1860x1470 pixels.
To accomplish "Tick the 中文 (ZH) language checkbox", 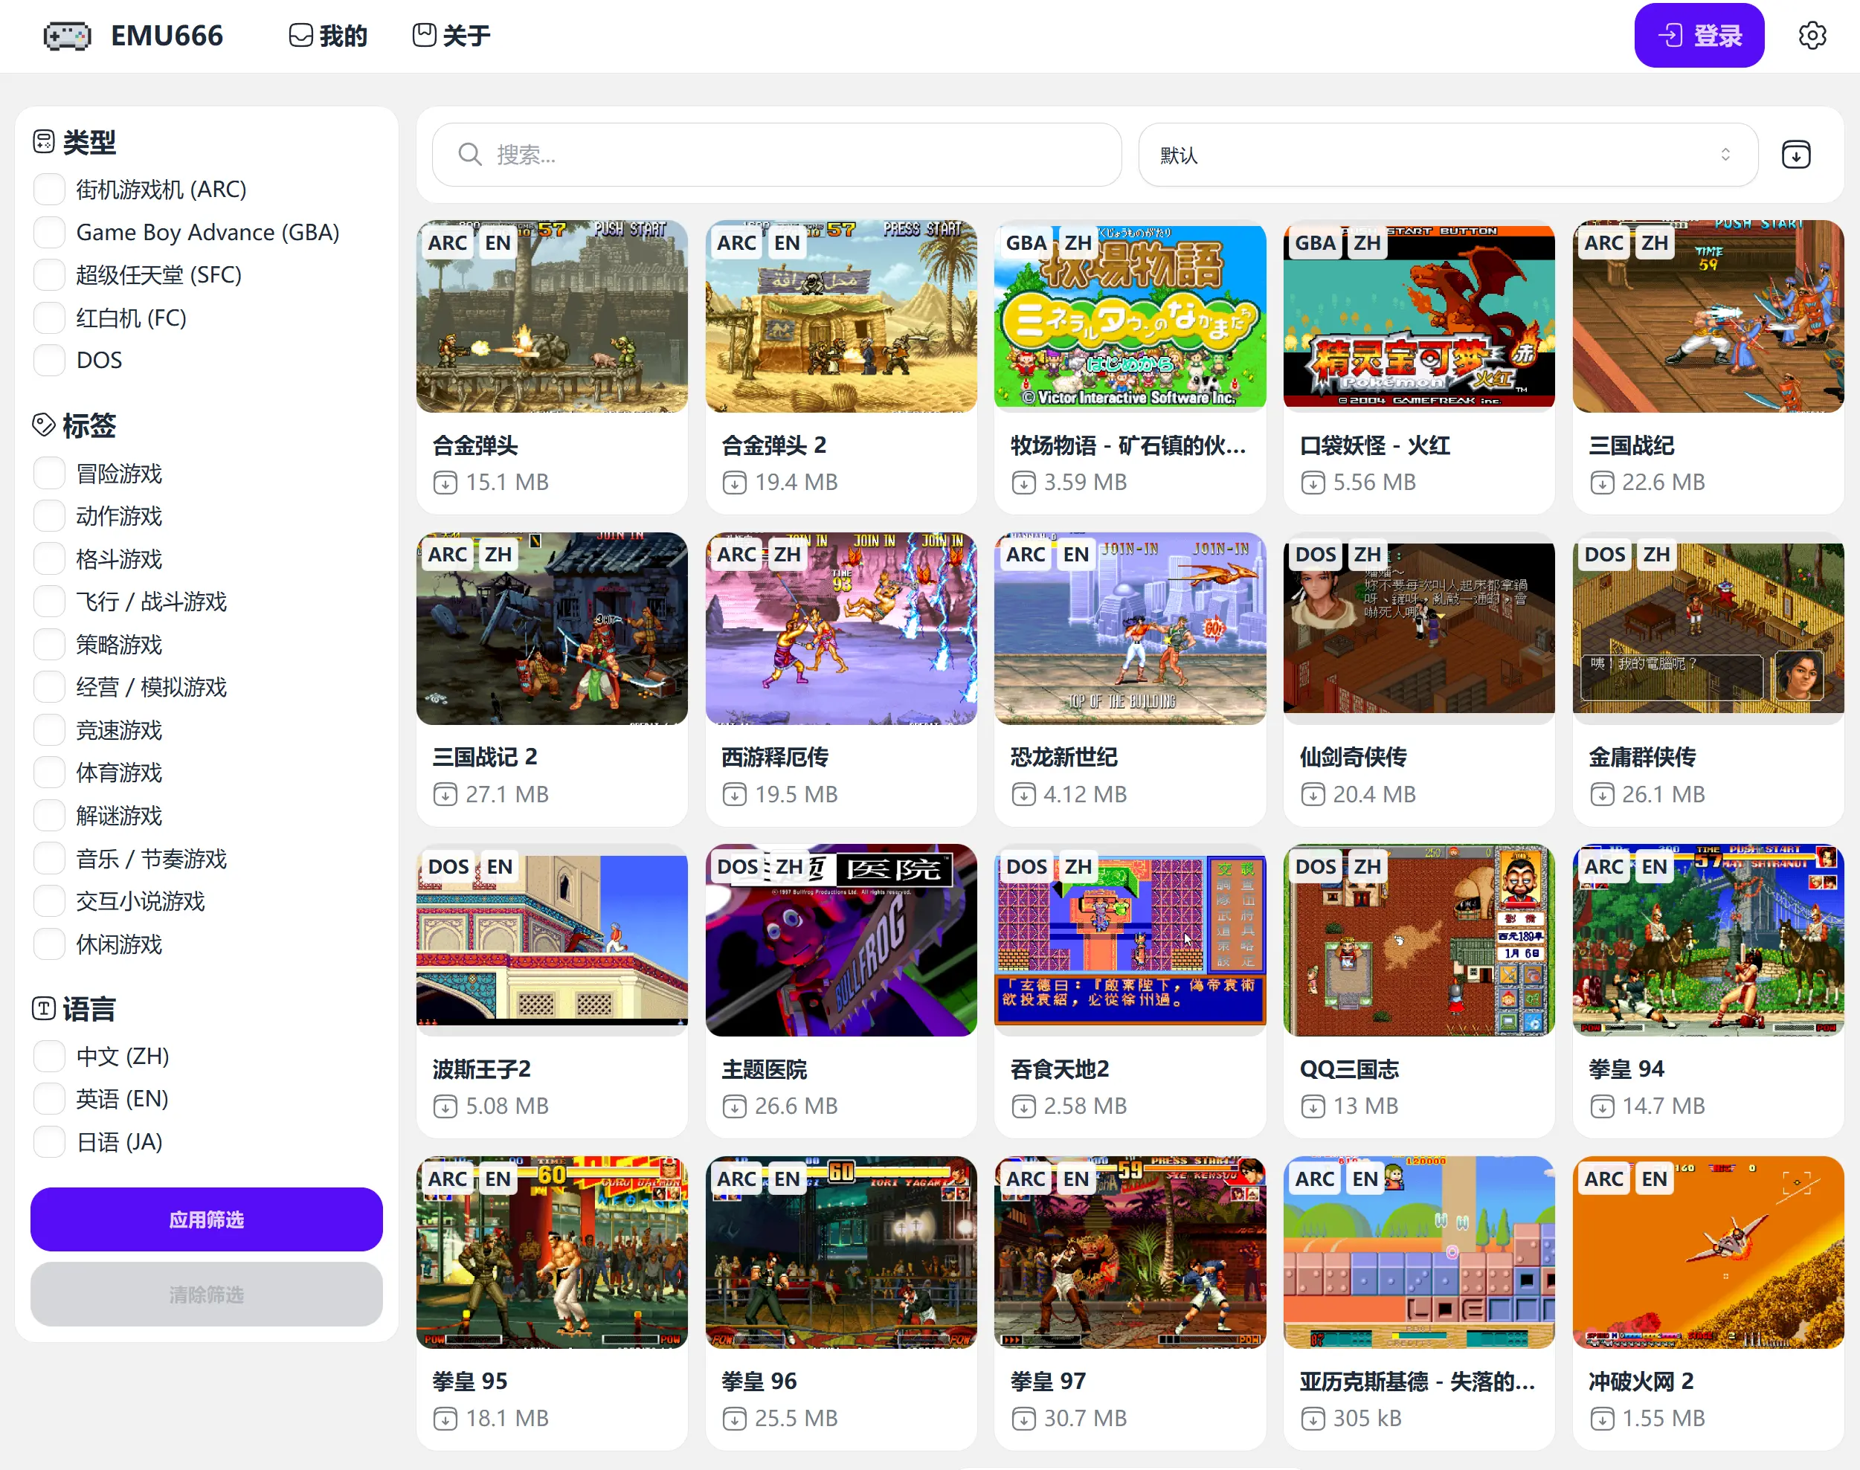I will click(49, 1056).
